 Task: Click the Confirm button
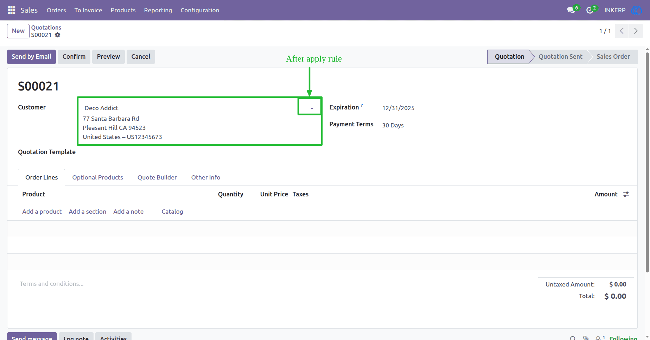coord(74,57)
